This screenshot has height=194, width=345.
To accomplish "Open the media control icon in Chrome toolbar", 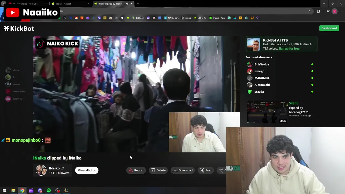I will tap(328, 11).
